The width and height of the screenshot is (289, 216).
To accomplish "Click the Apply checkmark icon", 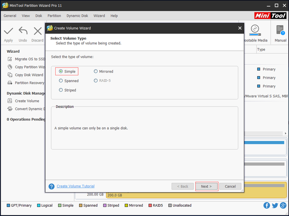I will tap(8, 31).
